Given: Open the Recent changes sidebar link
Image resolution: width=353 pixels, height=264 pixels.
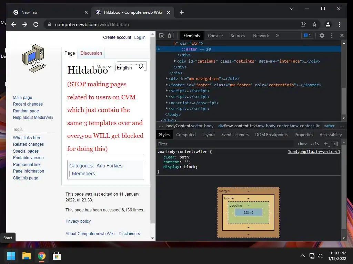Looking at the screenshot, I should pyautogui.click(x=28, y=104).
